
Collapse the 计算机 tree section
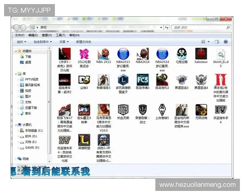click(16, 125)
